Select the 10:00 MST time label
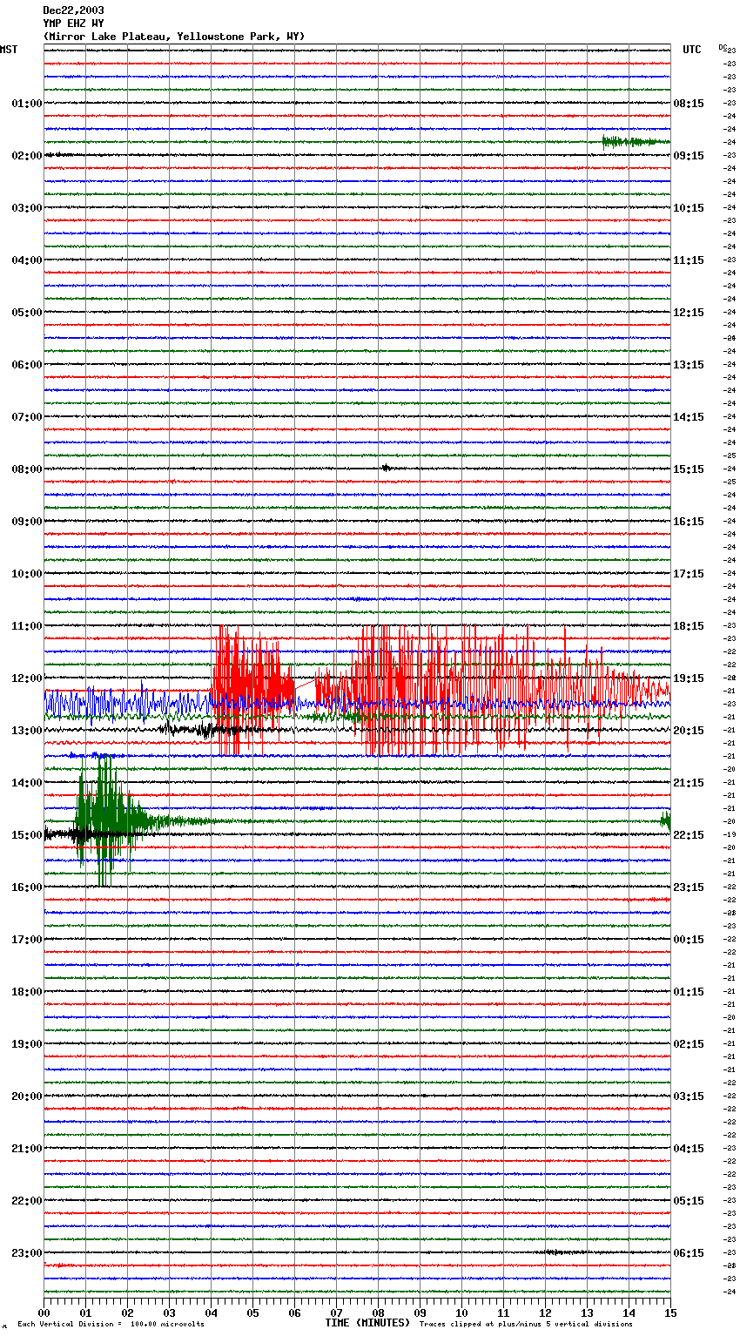This screenshot has width=740, height=1336. tap(27, 574)
